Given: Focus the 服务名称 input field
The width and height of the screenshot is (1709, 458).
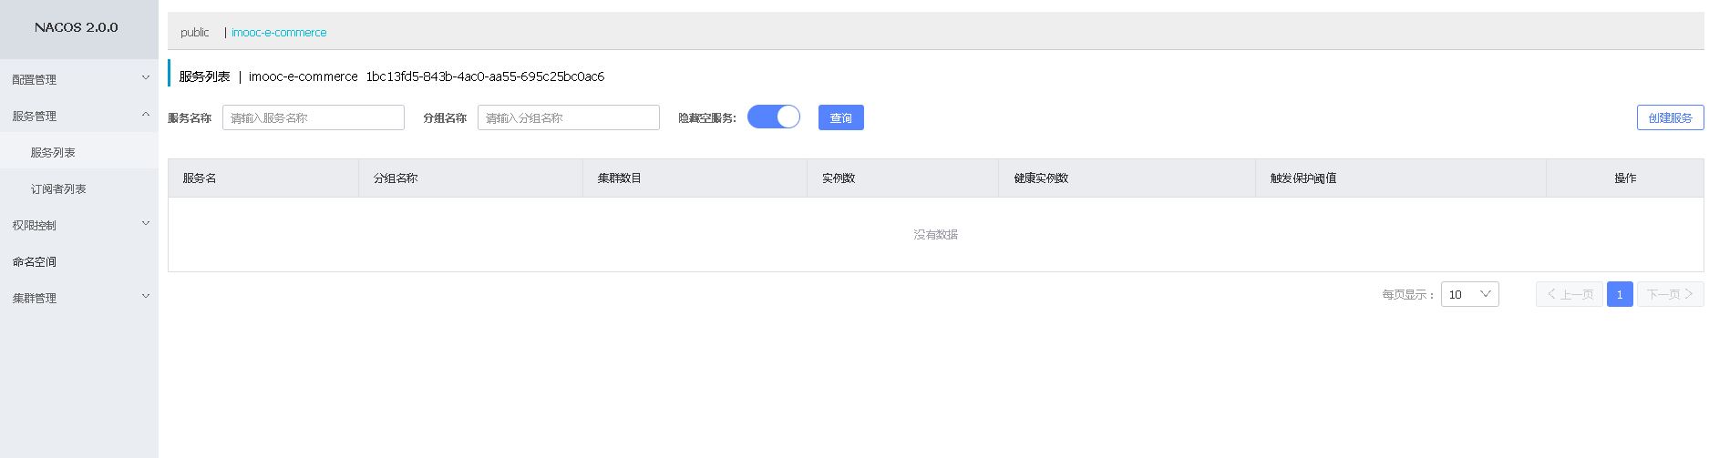Looking at the screenshot, I should coord(314,117).
